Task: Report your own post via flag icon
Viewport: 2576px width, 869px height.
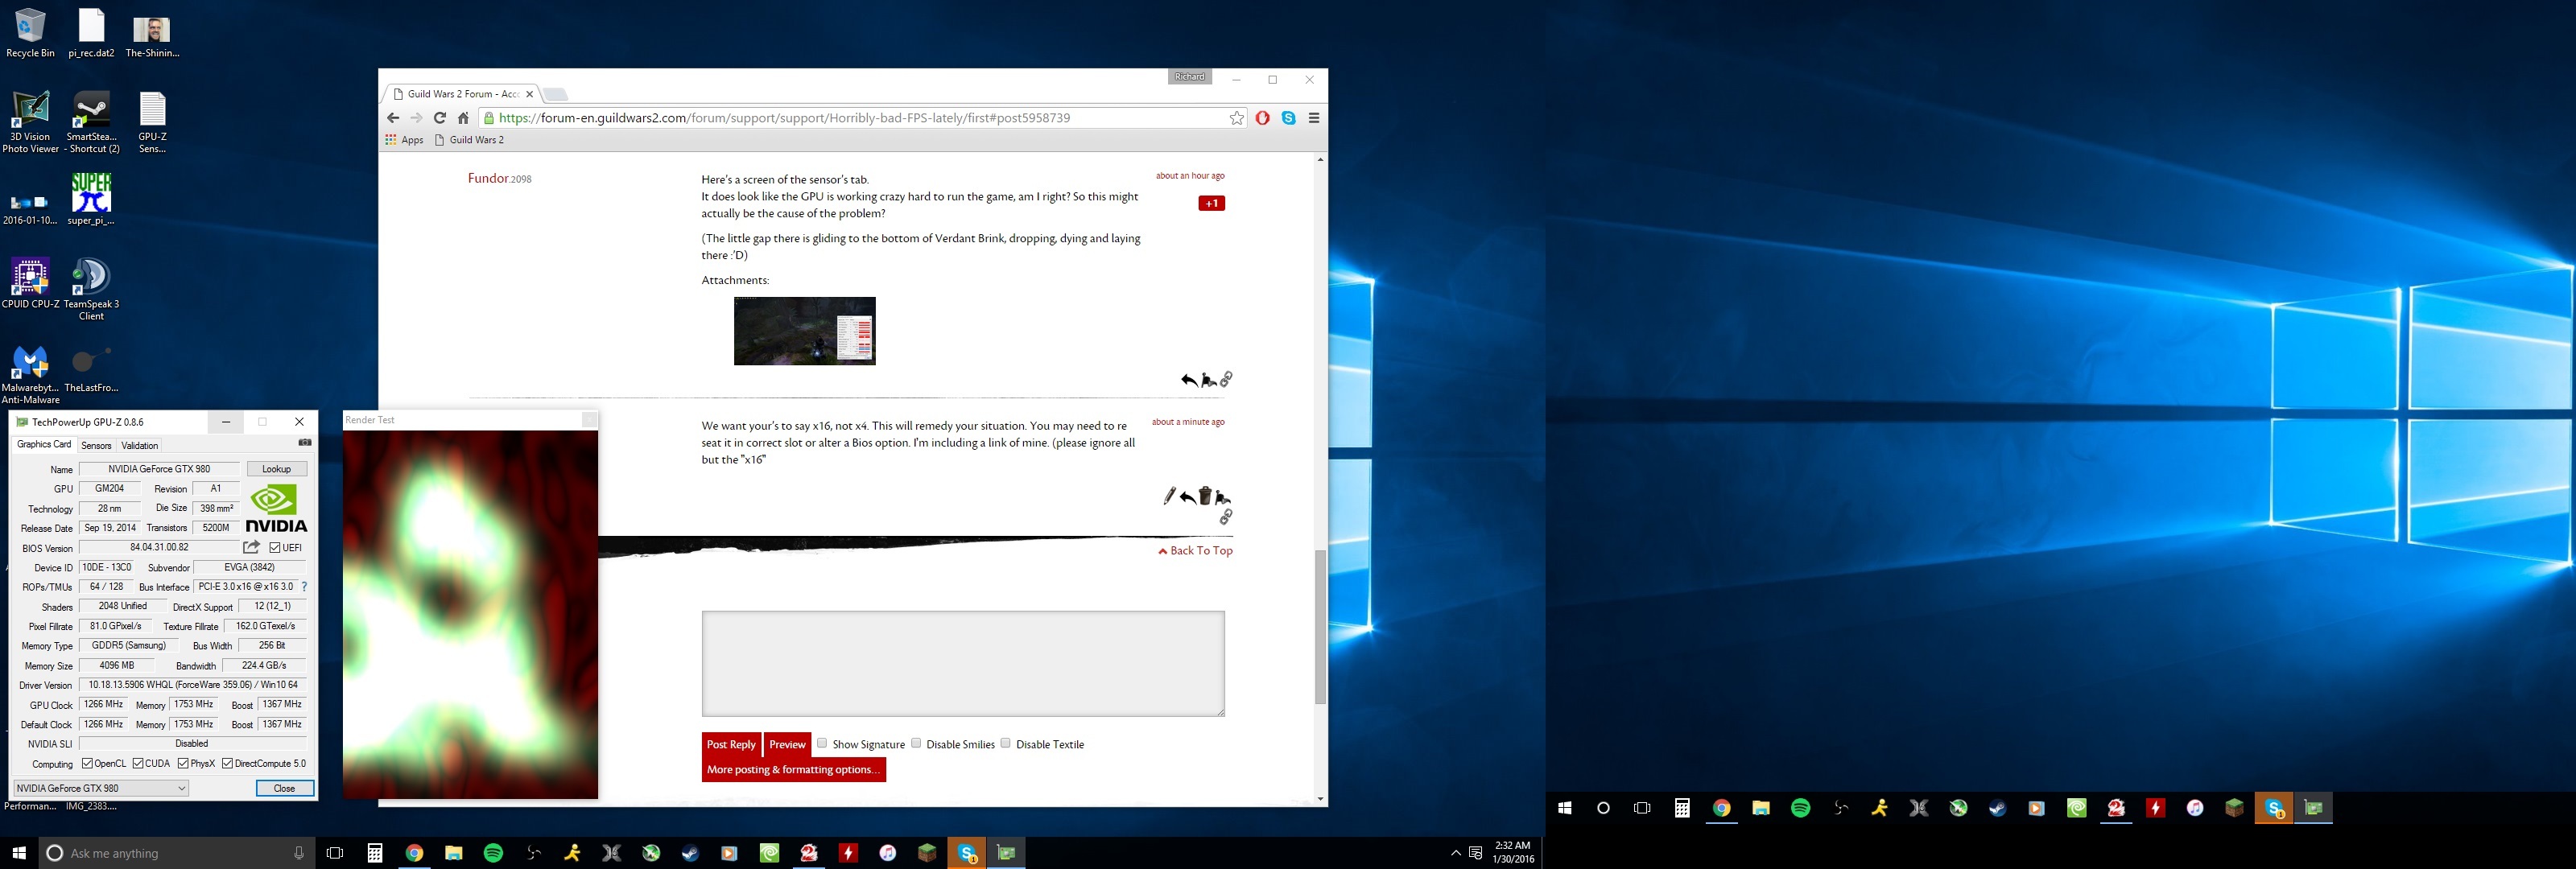Action: pos(1223,497)
